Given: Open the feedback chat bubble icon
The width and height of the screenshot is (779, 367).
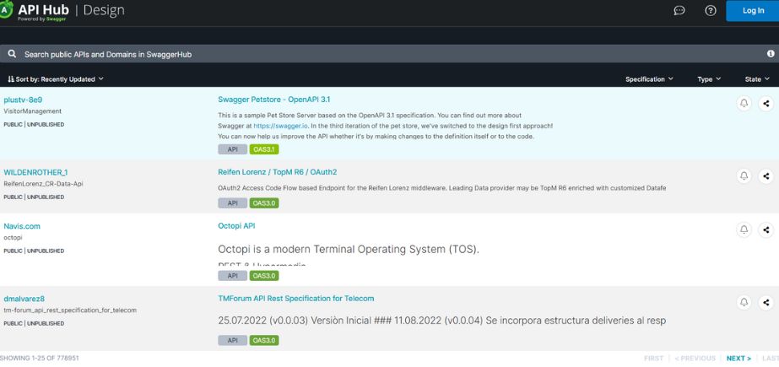Looking at the screenshot, I should (679, 10).
